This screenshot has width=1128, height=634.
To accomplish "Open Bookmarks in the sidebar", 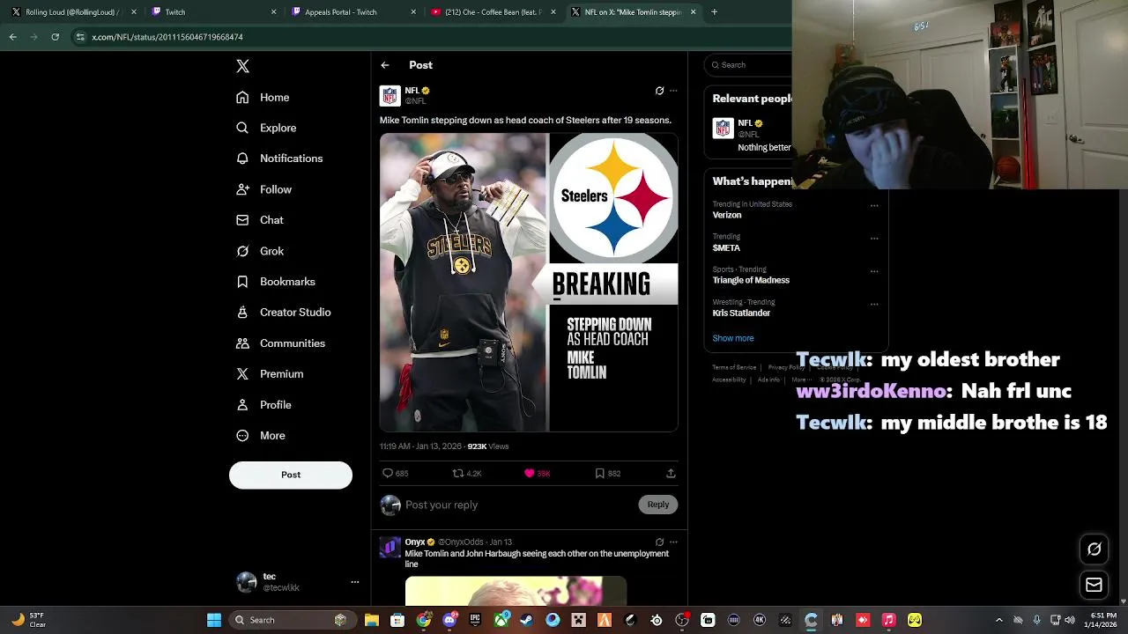I will (x=276, y=282).
